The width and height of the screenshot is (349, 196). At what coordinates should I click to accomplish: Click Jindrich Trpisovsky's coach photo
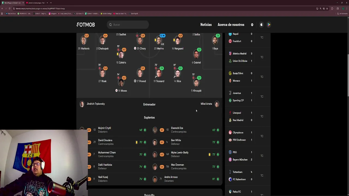[82, 104]
